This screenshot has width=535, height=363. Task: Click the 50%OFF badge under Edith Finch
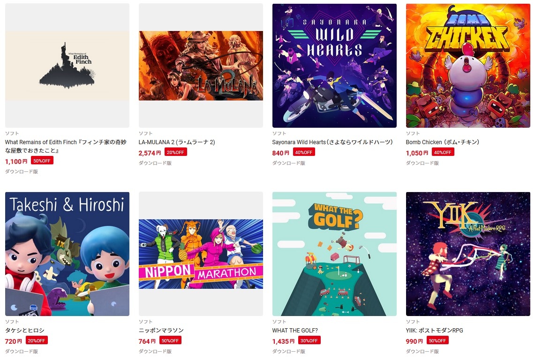click(x=42, y=161)
